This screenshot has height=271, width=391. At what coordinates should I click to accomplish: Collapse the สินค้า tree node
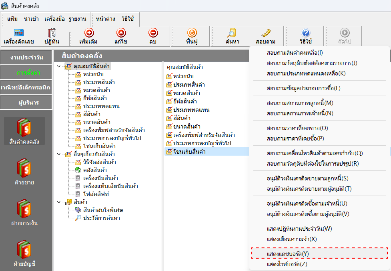click(x=59, y=202)
